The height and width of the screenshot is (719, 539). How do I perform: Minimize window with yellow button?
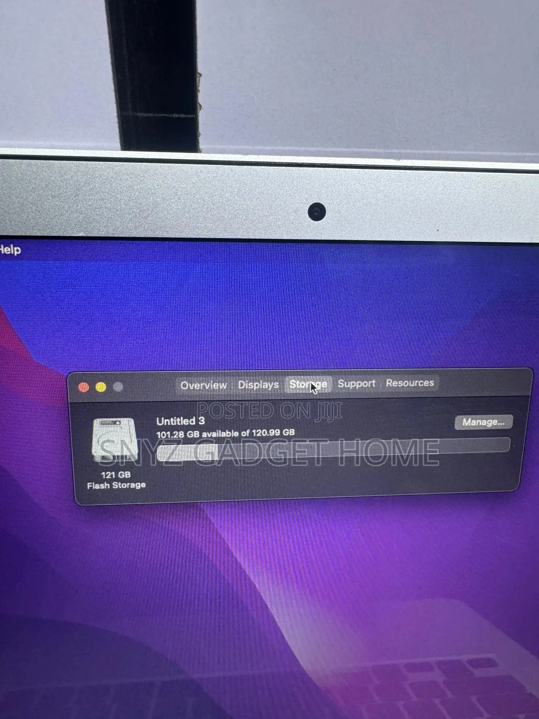tap(101, 387)
